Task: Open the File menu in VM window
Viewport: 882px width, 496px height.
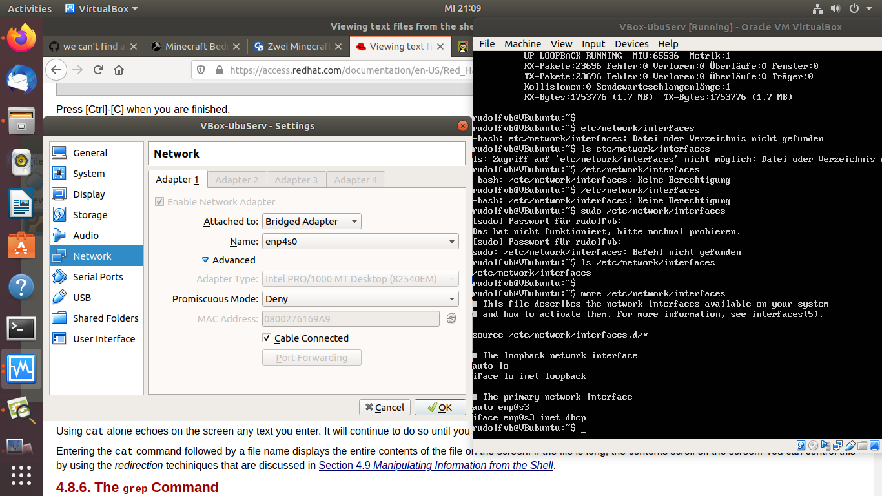Action: [487, 44]
